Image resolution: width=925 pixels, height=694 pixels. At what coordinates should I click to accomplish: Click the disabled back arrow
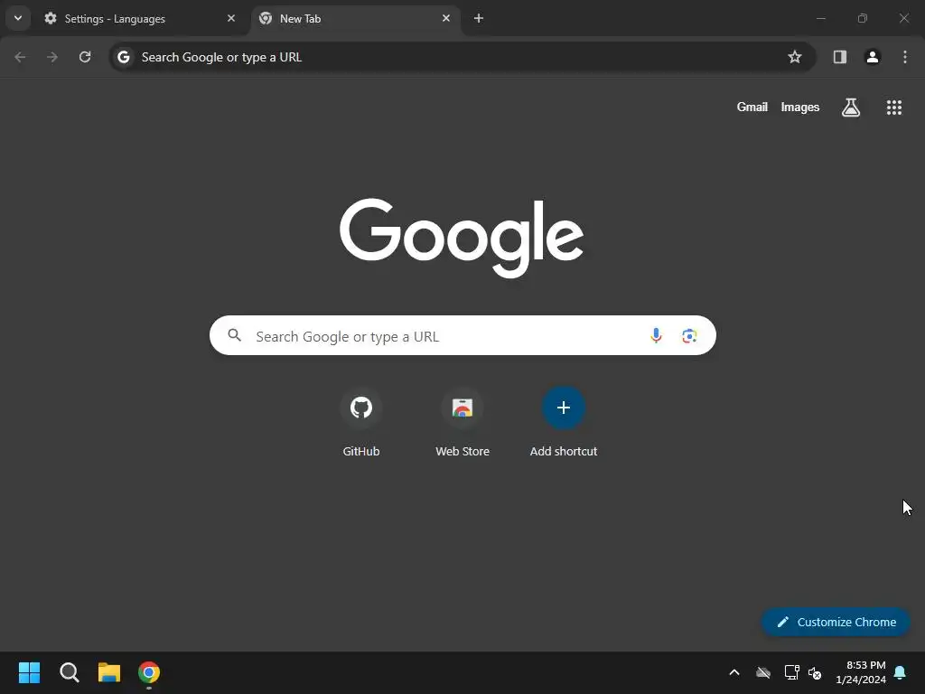pyautogui.click(x=20, y=57)
